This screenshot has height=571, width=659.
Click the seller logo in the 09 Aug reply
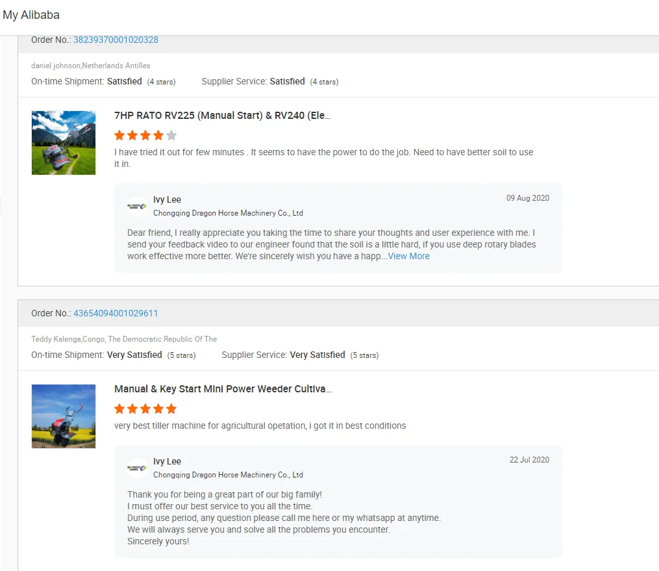click(x=137, y=206)
